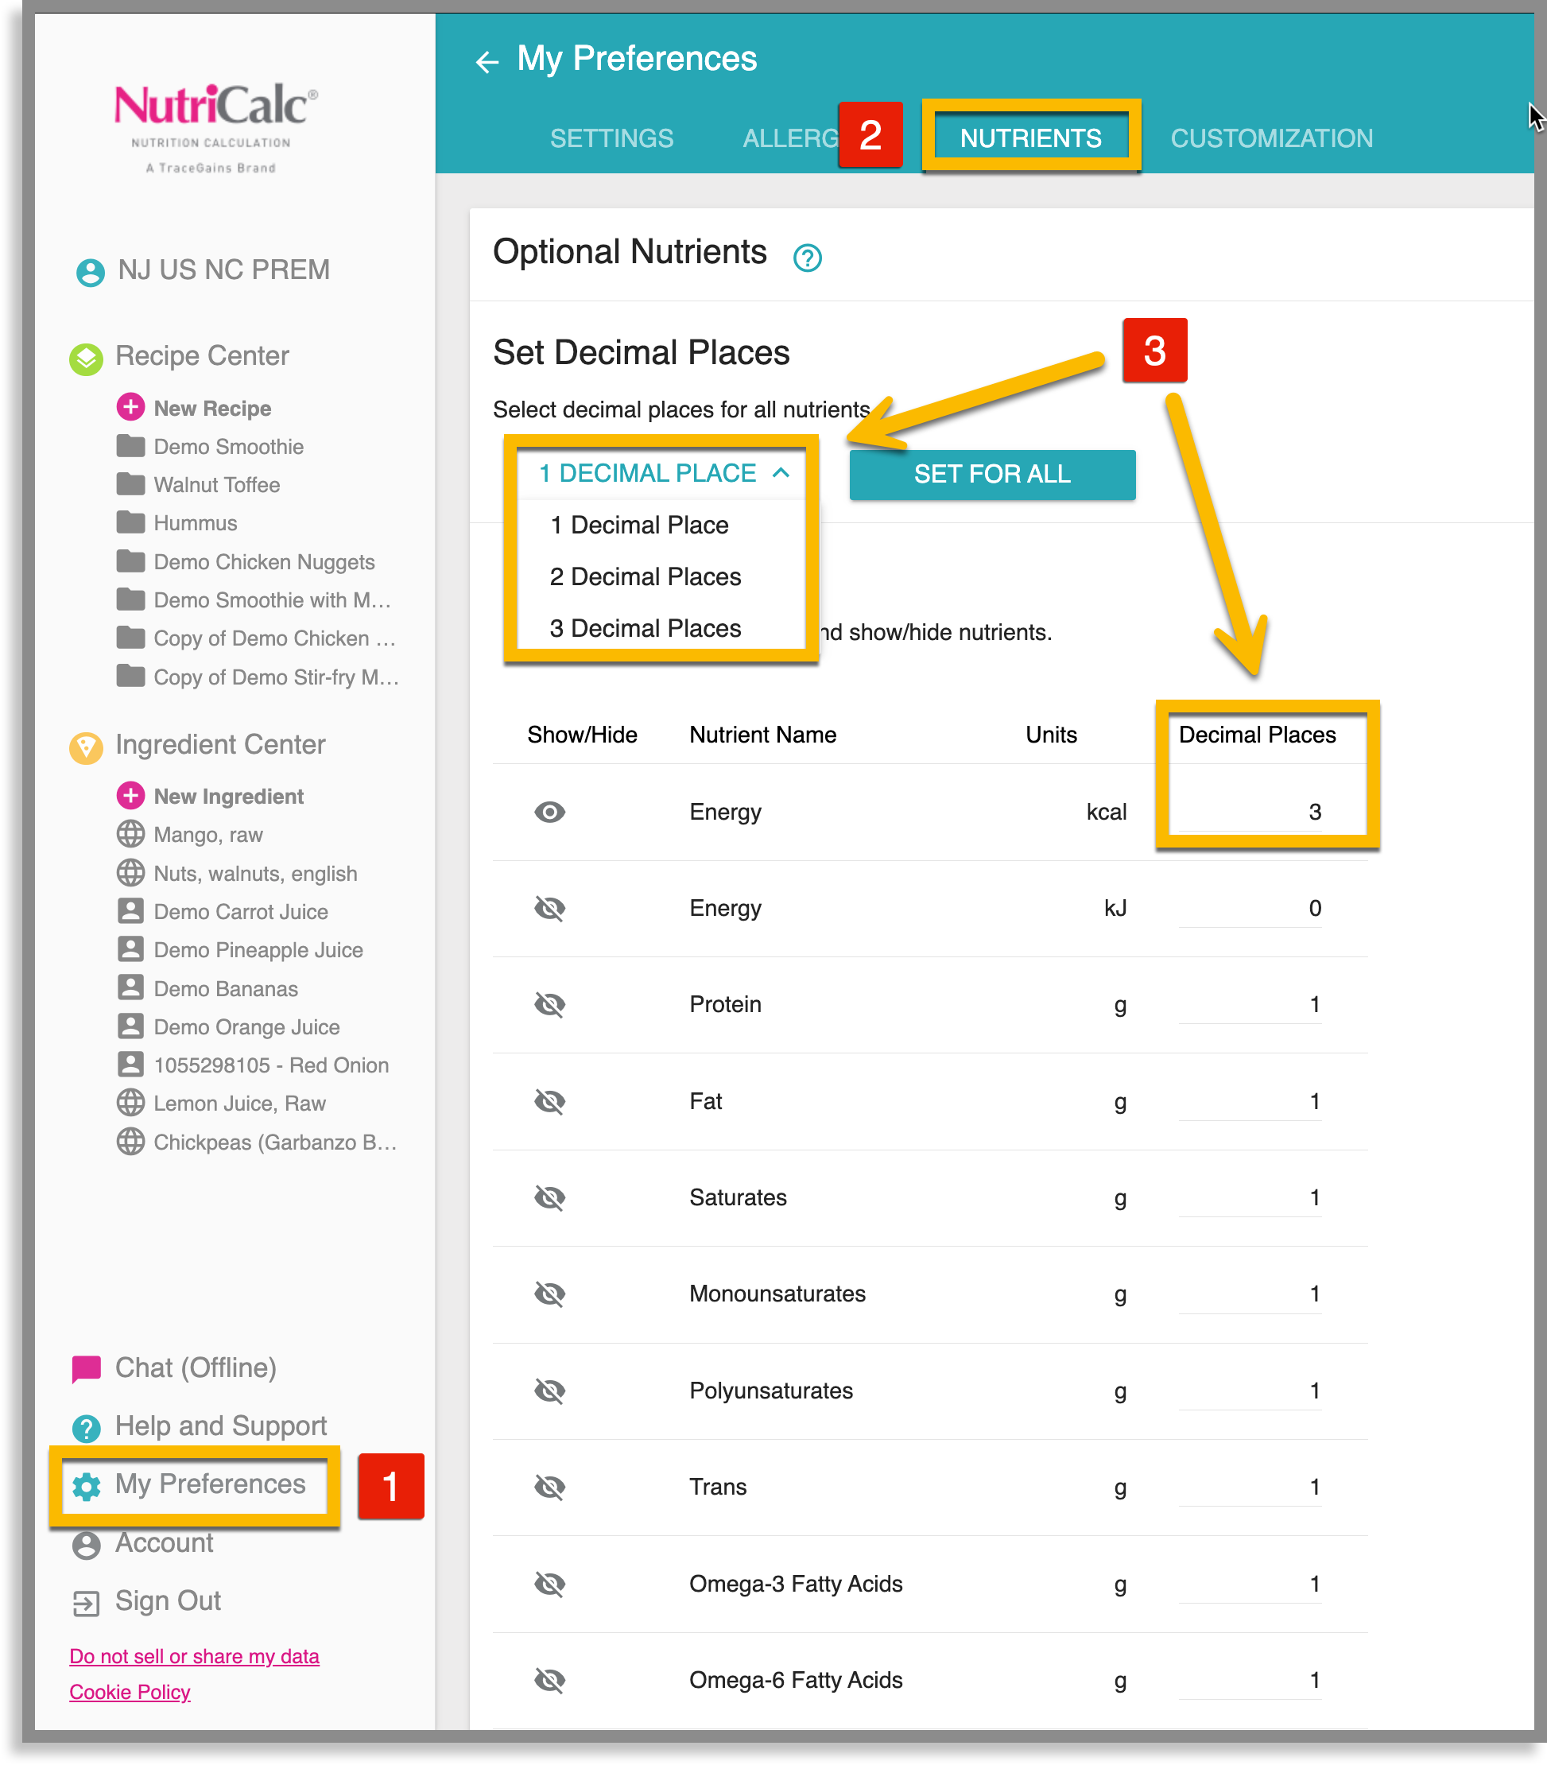The image size is (1547, 1765).
Task: Open Chat from the sidebar icon
Action: coord(87,1367)
